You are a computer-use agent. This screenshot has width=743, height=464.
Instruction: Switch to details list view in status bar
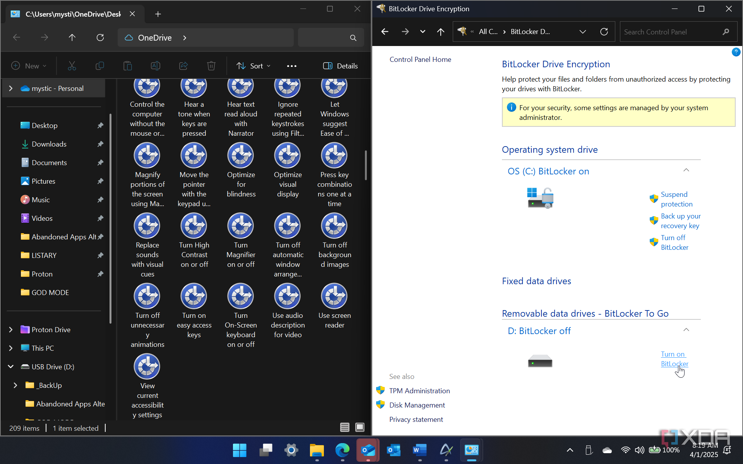coord(344,427)
